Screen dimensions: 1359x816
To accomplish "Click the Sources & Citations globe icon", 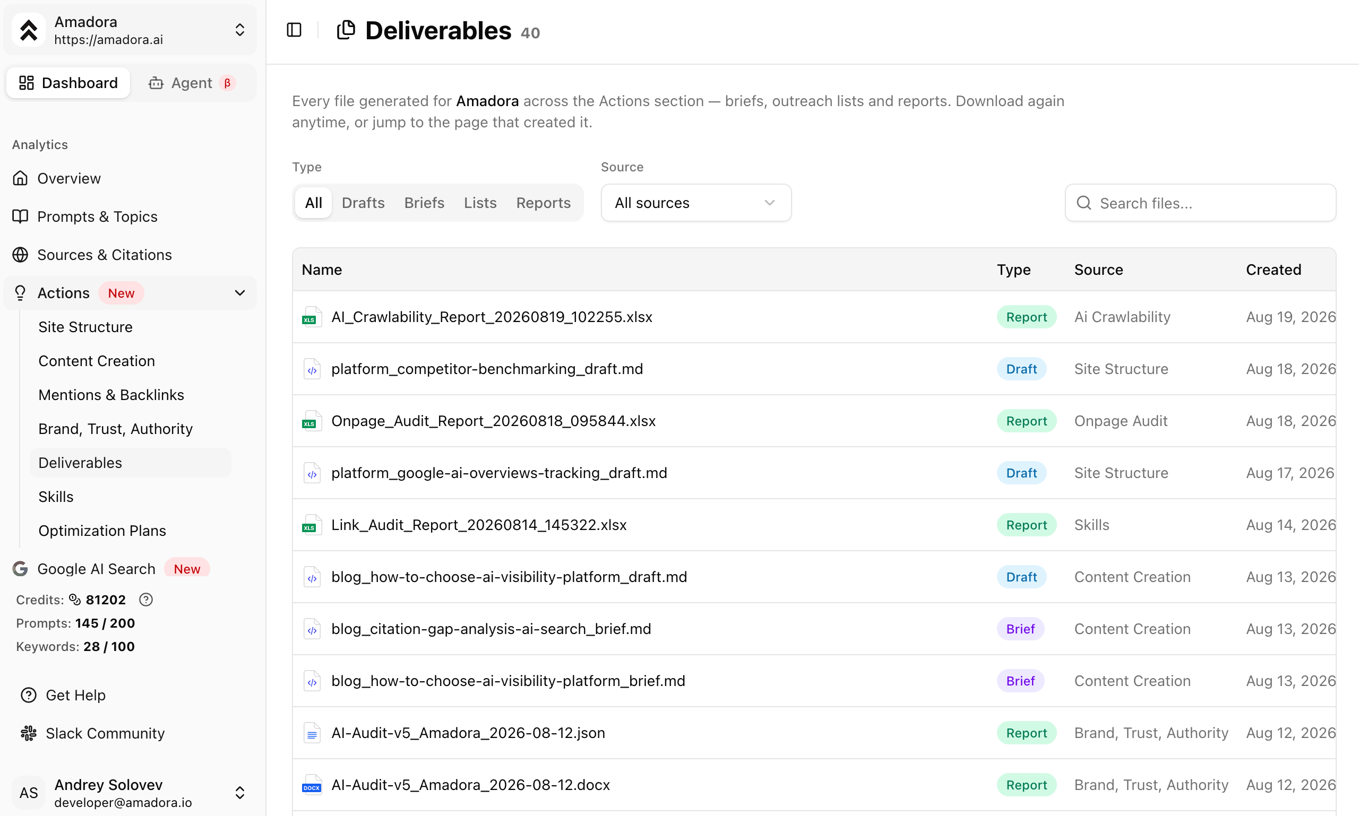I will click(20, 255).
